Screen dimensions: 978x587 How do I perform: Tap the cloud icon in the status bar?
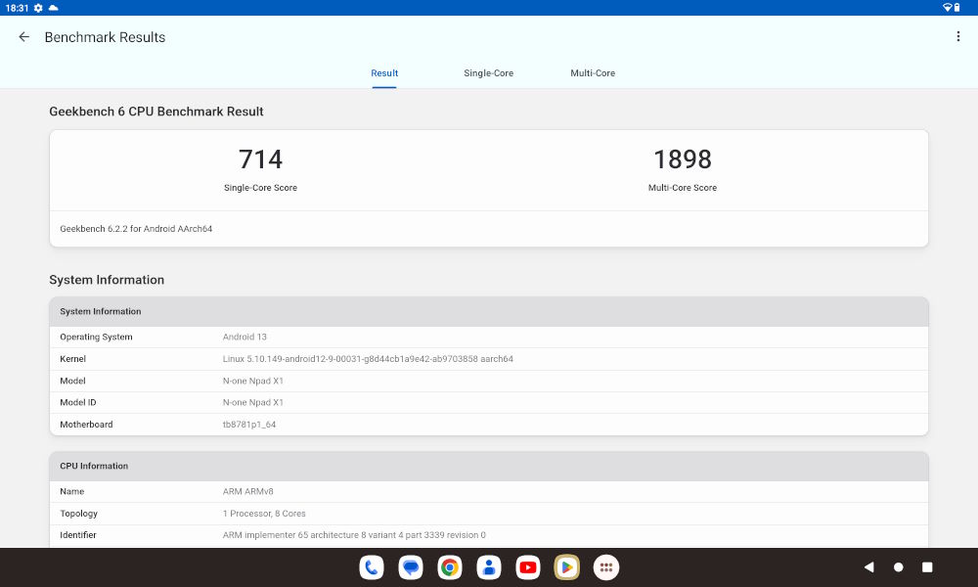(x=54, y=8)
